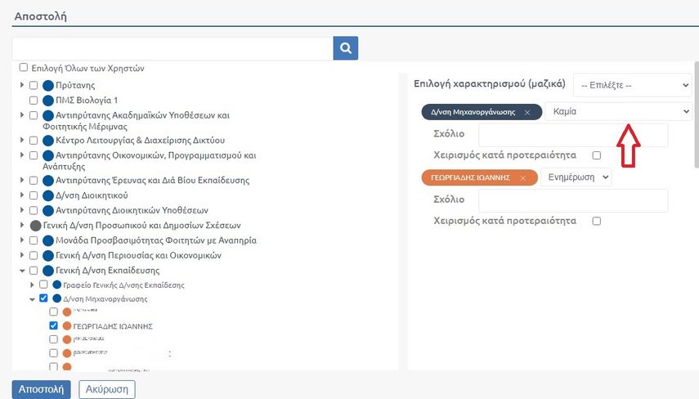Tick the checkbox next to Πρύτανης
The image size is (699, 399).
[x=34, y=85]
